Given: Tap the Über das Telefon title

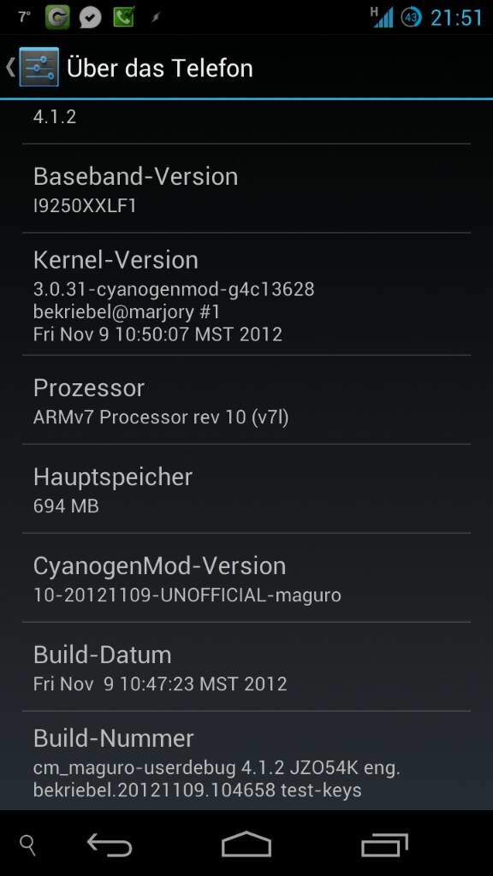Looking at the screenshot, I should click(x=160, y=68).
